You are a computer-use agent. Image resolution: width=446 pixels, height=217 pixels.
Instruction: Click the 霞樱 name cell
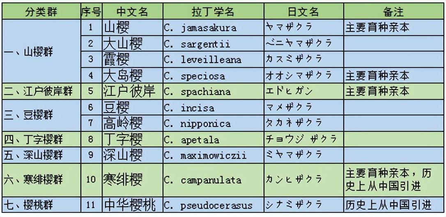coord(132,60)
